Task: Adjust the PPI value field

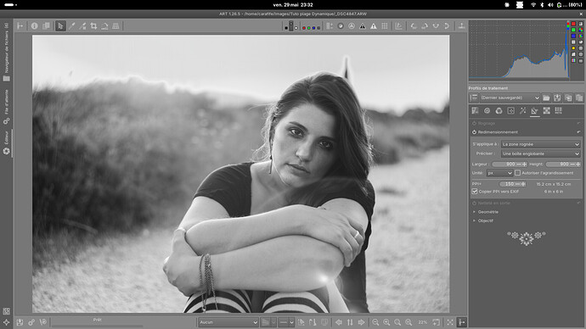Action: 513,184
